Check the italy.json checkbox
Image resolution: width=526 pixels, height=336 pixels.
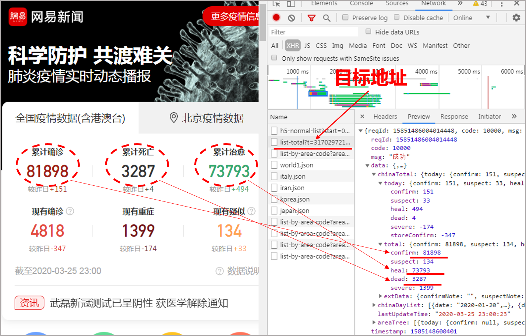point(274,176)
